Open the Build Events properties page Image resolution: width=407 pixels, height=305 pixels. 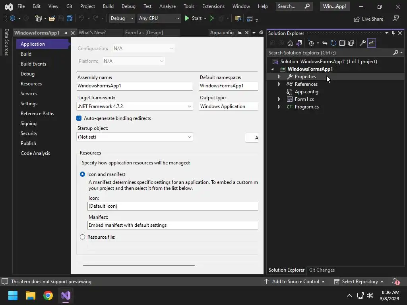[x=33, y=64]
